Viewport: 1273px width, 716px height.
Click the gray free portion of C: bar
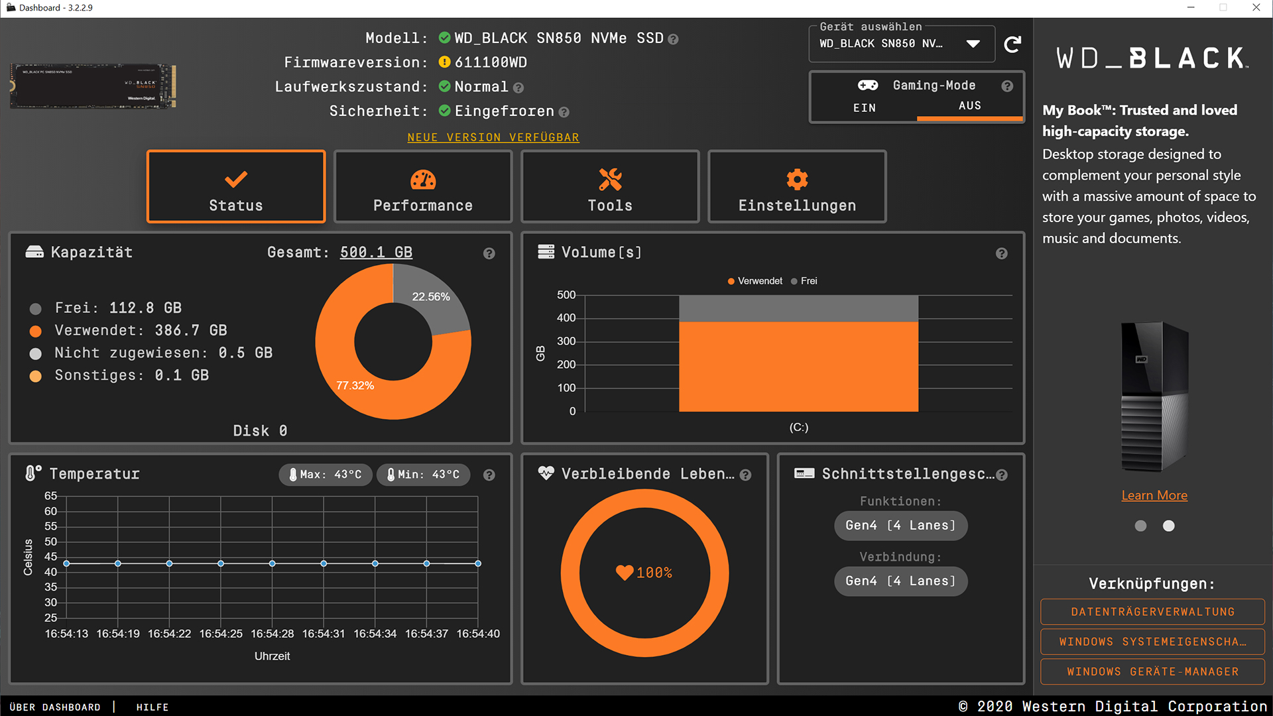point(798,308)
